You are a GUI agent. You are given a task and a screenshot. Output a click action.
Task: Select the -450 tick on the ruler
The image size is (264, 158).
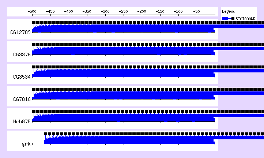tap(50, 12)
